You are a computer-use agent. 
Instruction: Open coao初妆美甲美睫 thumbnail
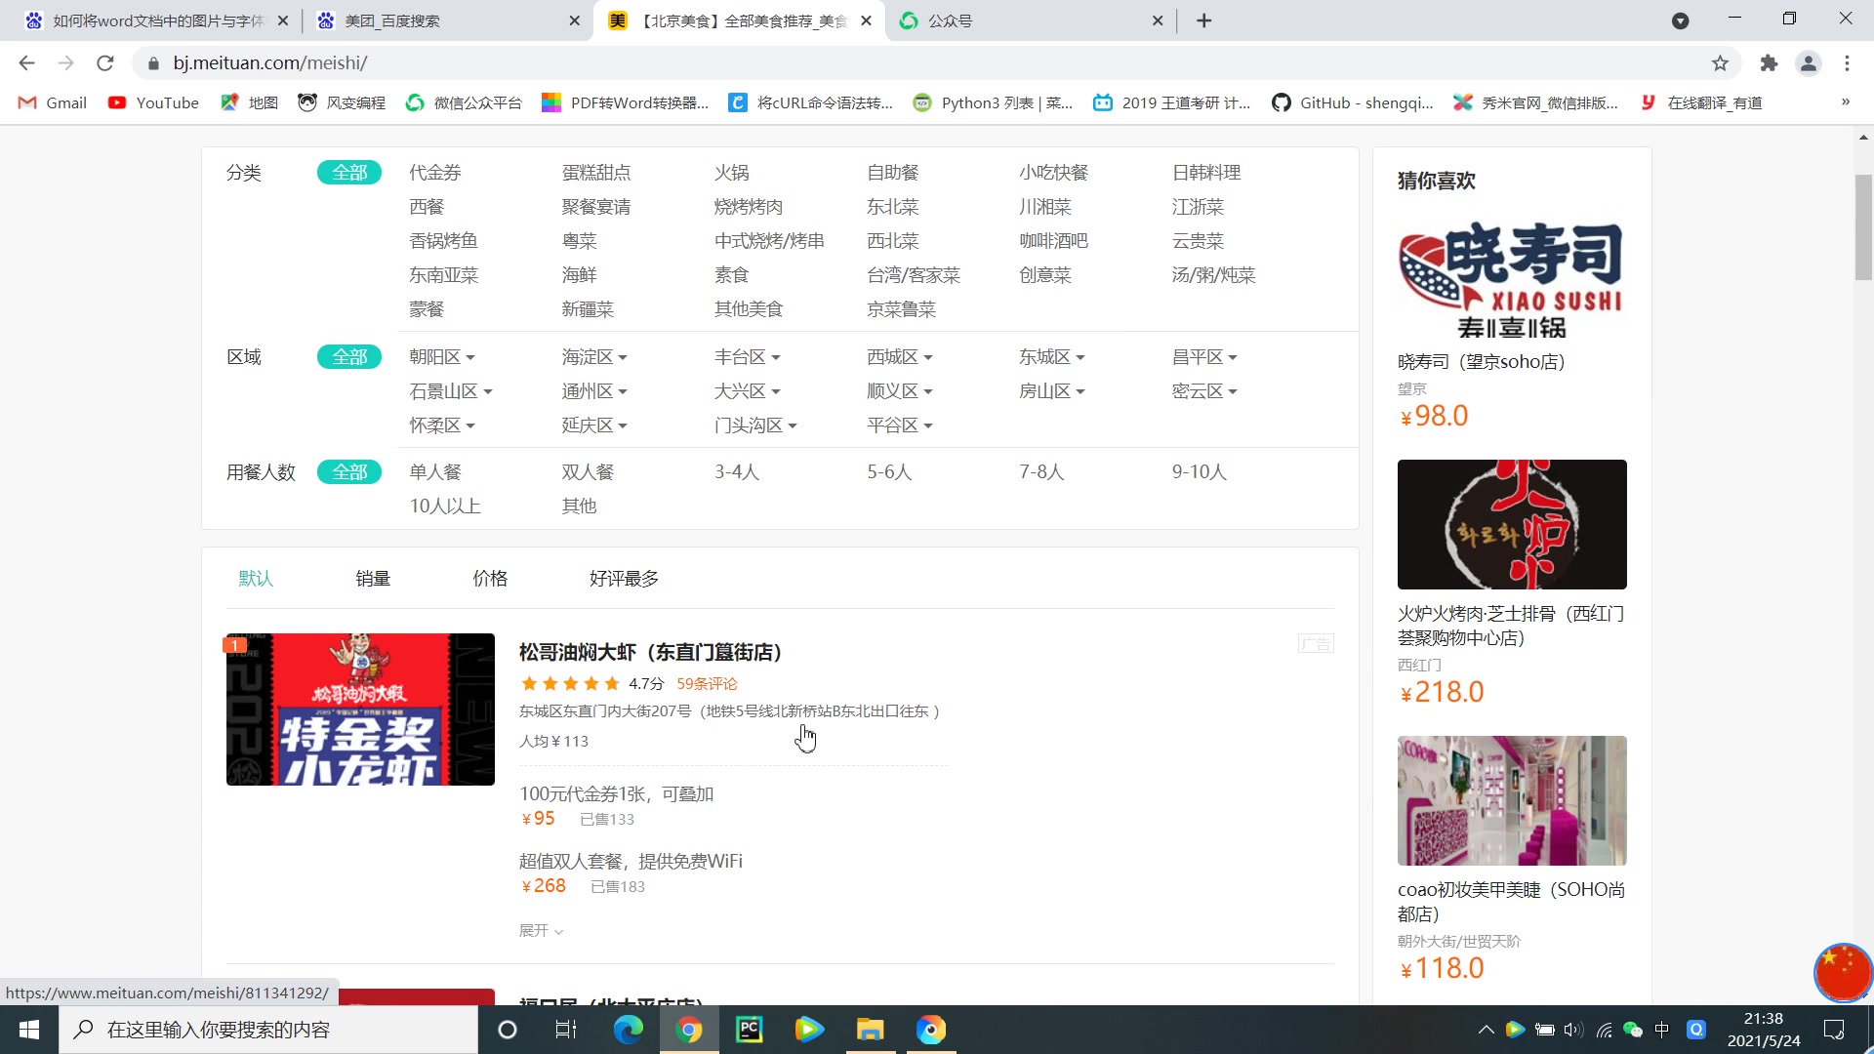point(1512,800)
